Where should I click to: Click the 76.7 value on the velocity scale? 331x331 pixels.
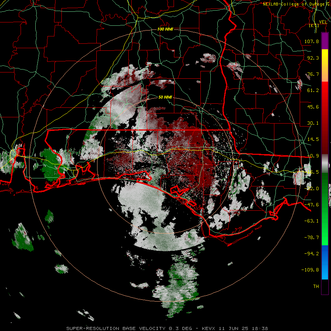(x=313, y=74)
